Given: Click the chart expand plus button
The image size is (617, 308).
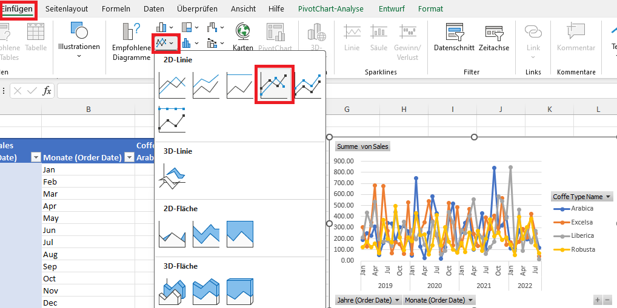Looking at the screenshot, I should point(598,300).
